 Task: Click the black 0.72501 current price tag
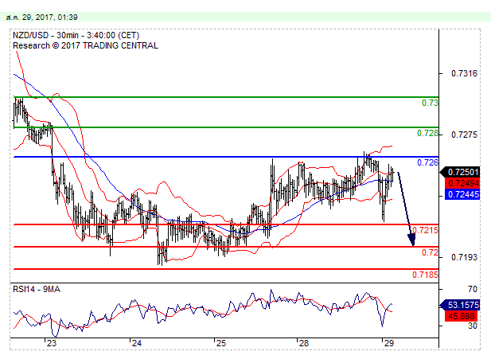point(460,172)
